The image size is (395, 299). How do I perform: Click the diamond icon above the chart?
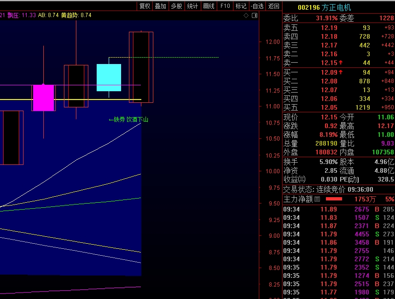(x=246, y=15)
